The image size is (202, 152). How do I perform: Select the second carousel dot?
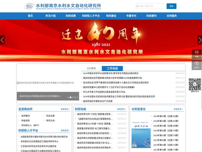coord(70,97)
